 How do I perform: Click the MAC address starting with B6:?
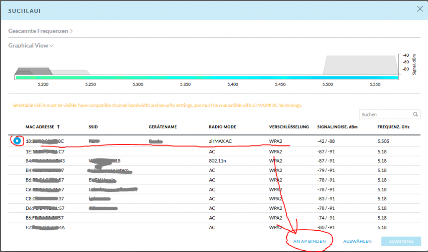pos(45,180)
